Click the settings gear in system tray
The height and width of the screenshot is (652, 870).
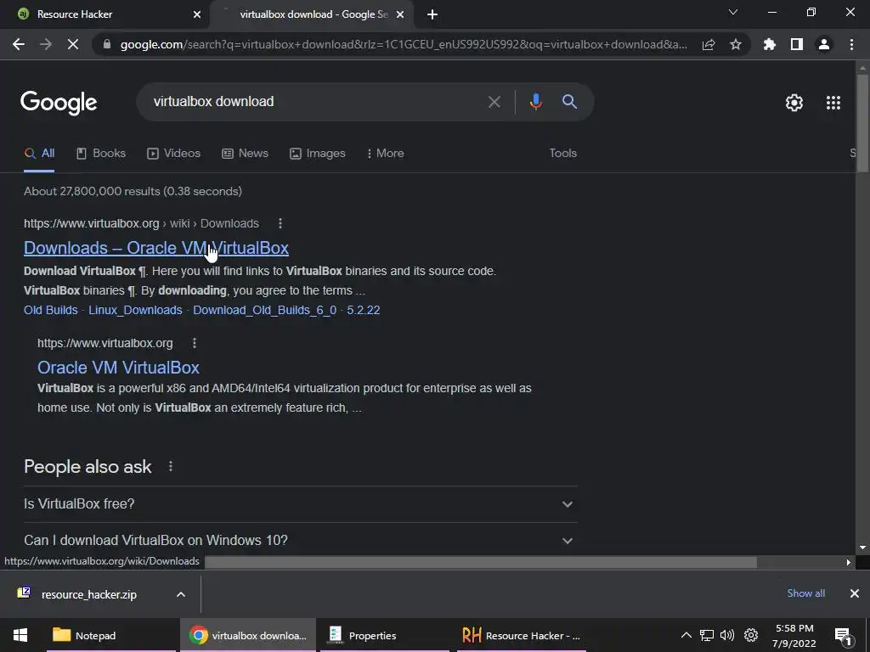(751, 635)
